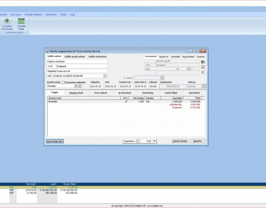Switch to the Egyéb adatok tab
This screenshot has height=208, width=266.
pyautogui.click(x=188, y=57)
